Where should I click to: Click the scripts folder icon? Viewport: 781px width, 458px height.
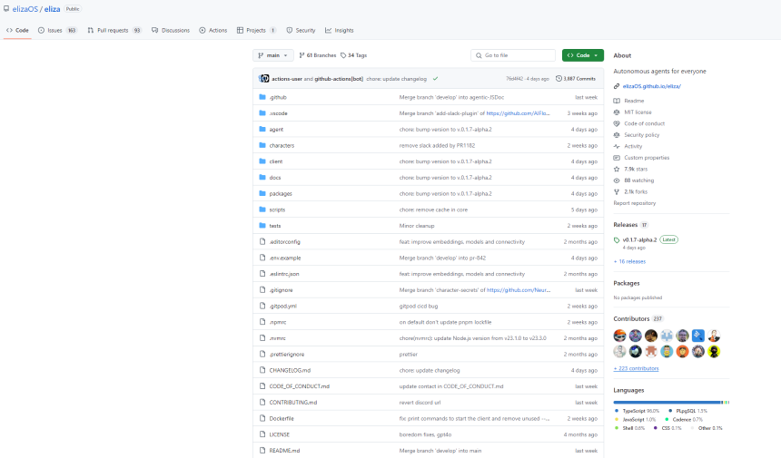[x=262, y=210]
